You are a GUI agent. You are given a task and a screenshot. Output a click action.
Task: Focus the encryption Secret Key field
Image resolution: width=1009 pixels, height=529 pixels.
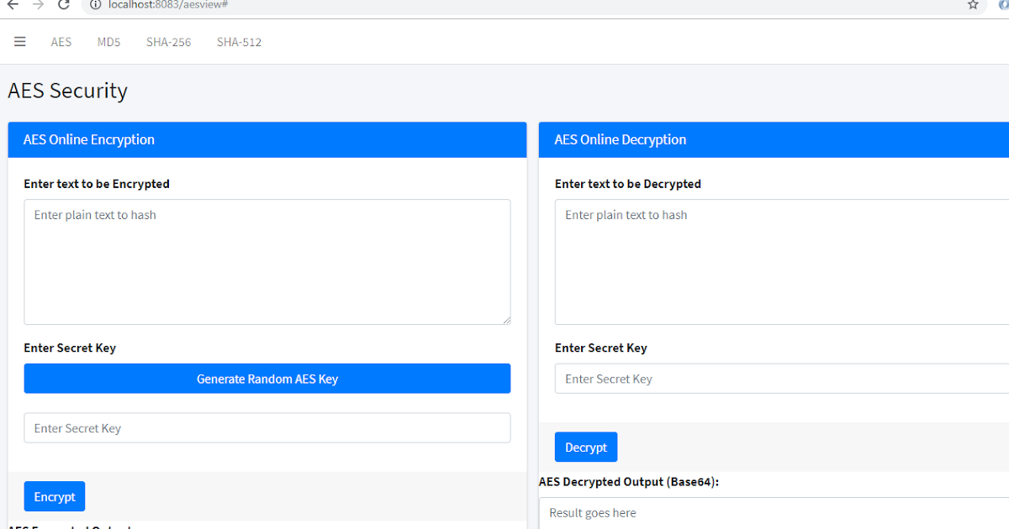tap(267, 427)
